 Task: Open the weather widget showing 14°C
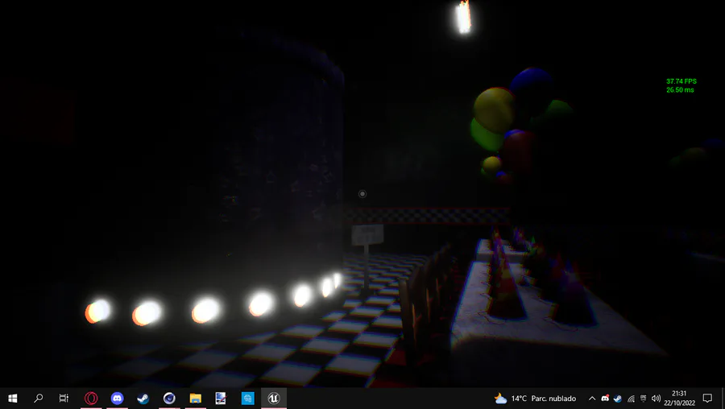pos(535,399)
